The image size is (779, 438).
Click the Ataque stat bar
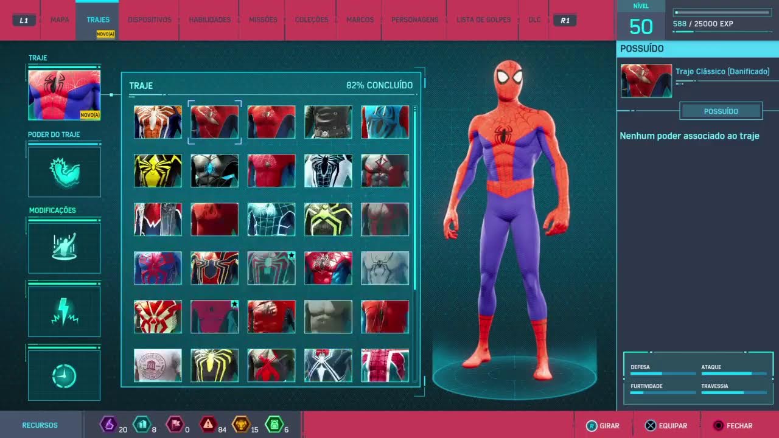[x=733, y=374]
